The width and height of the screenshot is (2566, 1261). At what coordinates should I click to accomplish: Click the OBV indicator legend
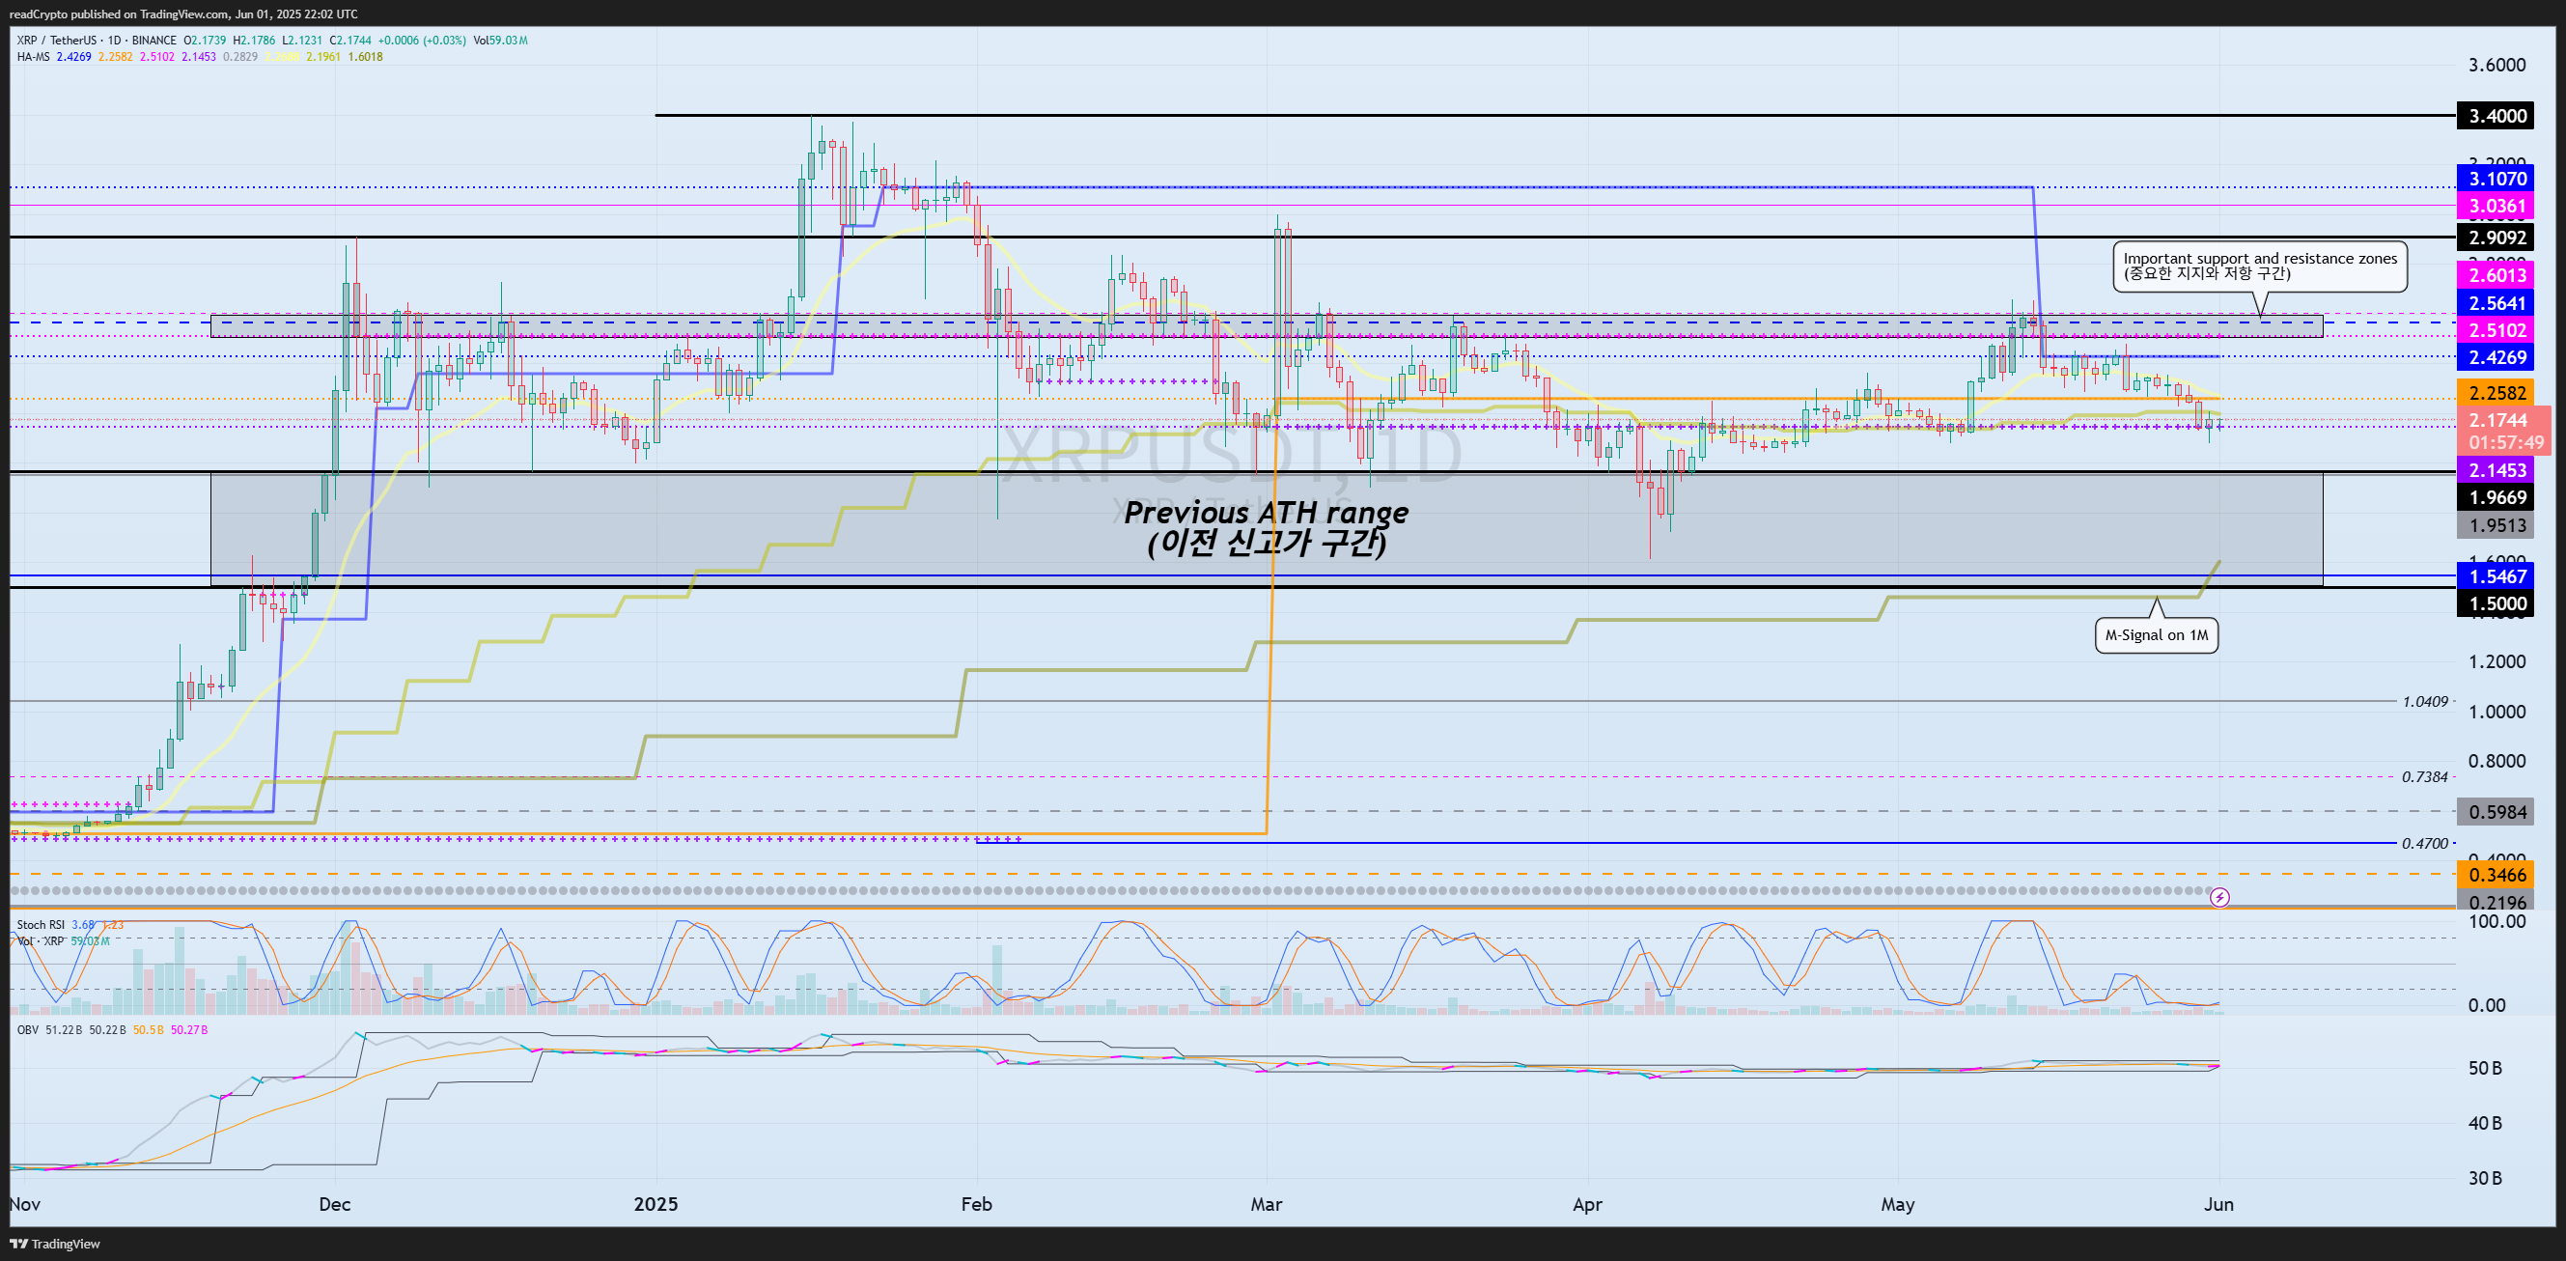click(27, 1030)
